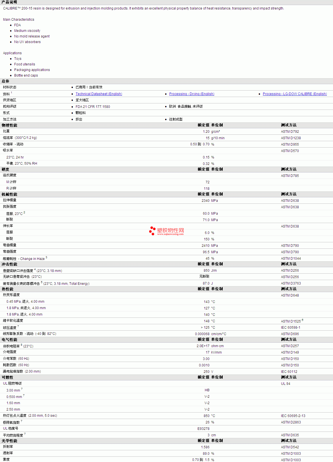Select the CALIBRE 200-15 resin description sentence
This screenshot has height=462, width=333.
pos(144,8)
